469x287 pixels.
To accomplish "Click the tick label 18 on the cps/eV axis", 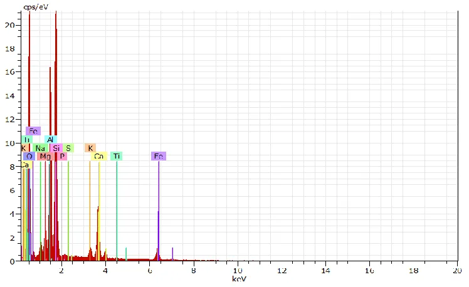I will [x=10, y=49].
